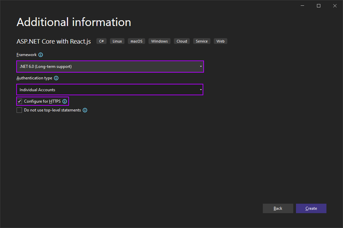Image resolution: width=343 pixels, height=228 pixels.
Task: Click the Web tag
Action: [221, 41]
